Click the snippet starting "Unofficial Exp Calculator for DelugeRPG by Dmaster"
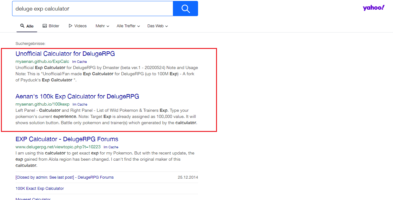The image size is (393, 200). point(106,74)
